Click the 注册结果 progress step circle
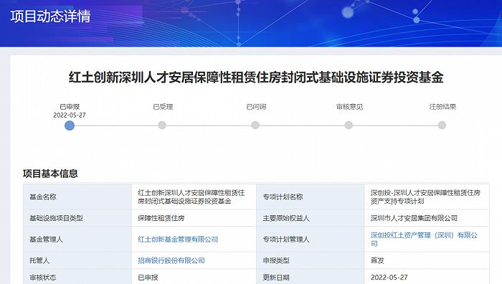 [x=442, y=126]
